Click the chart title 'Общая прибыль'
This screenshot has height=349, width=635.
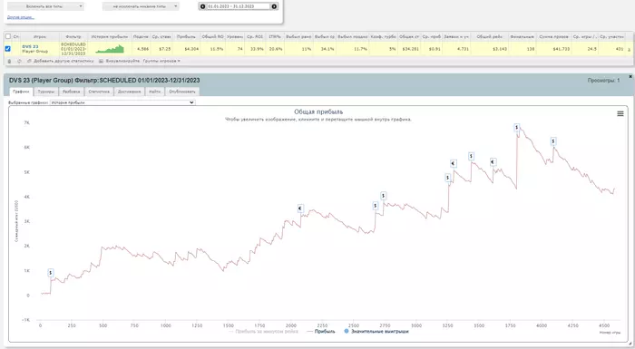pyautogui.click(x=318, y=111)
